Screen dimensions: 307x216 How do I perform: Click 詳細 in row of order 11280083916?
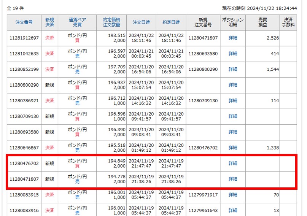(233, 210)
